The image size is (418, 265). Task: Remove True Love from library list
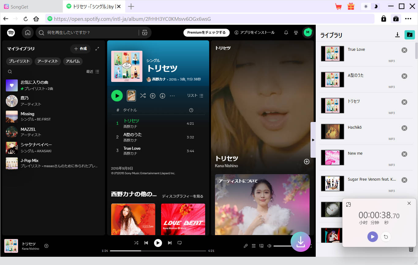404,50
